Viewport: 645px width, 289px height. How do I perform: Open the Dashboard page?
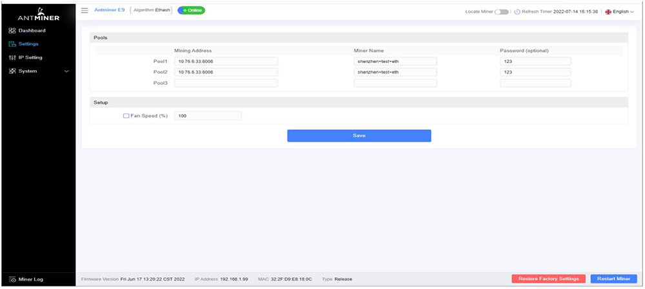tap(32, 31)
